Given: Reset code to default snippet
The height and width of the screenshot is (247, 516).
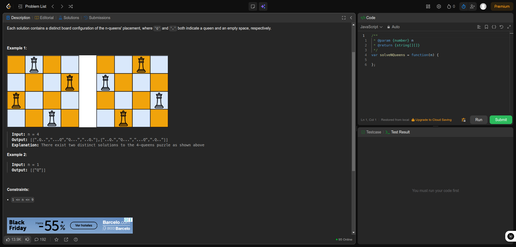Looking at the screenshot, I should pyautogui.click(x=501, y=27).
